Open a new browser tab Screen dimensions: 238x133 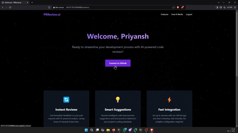tap(32, 2)
